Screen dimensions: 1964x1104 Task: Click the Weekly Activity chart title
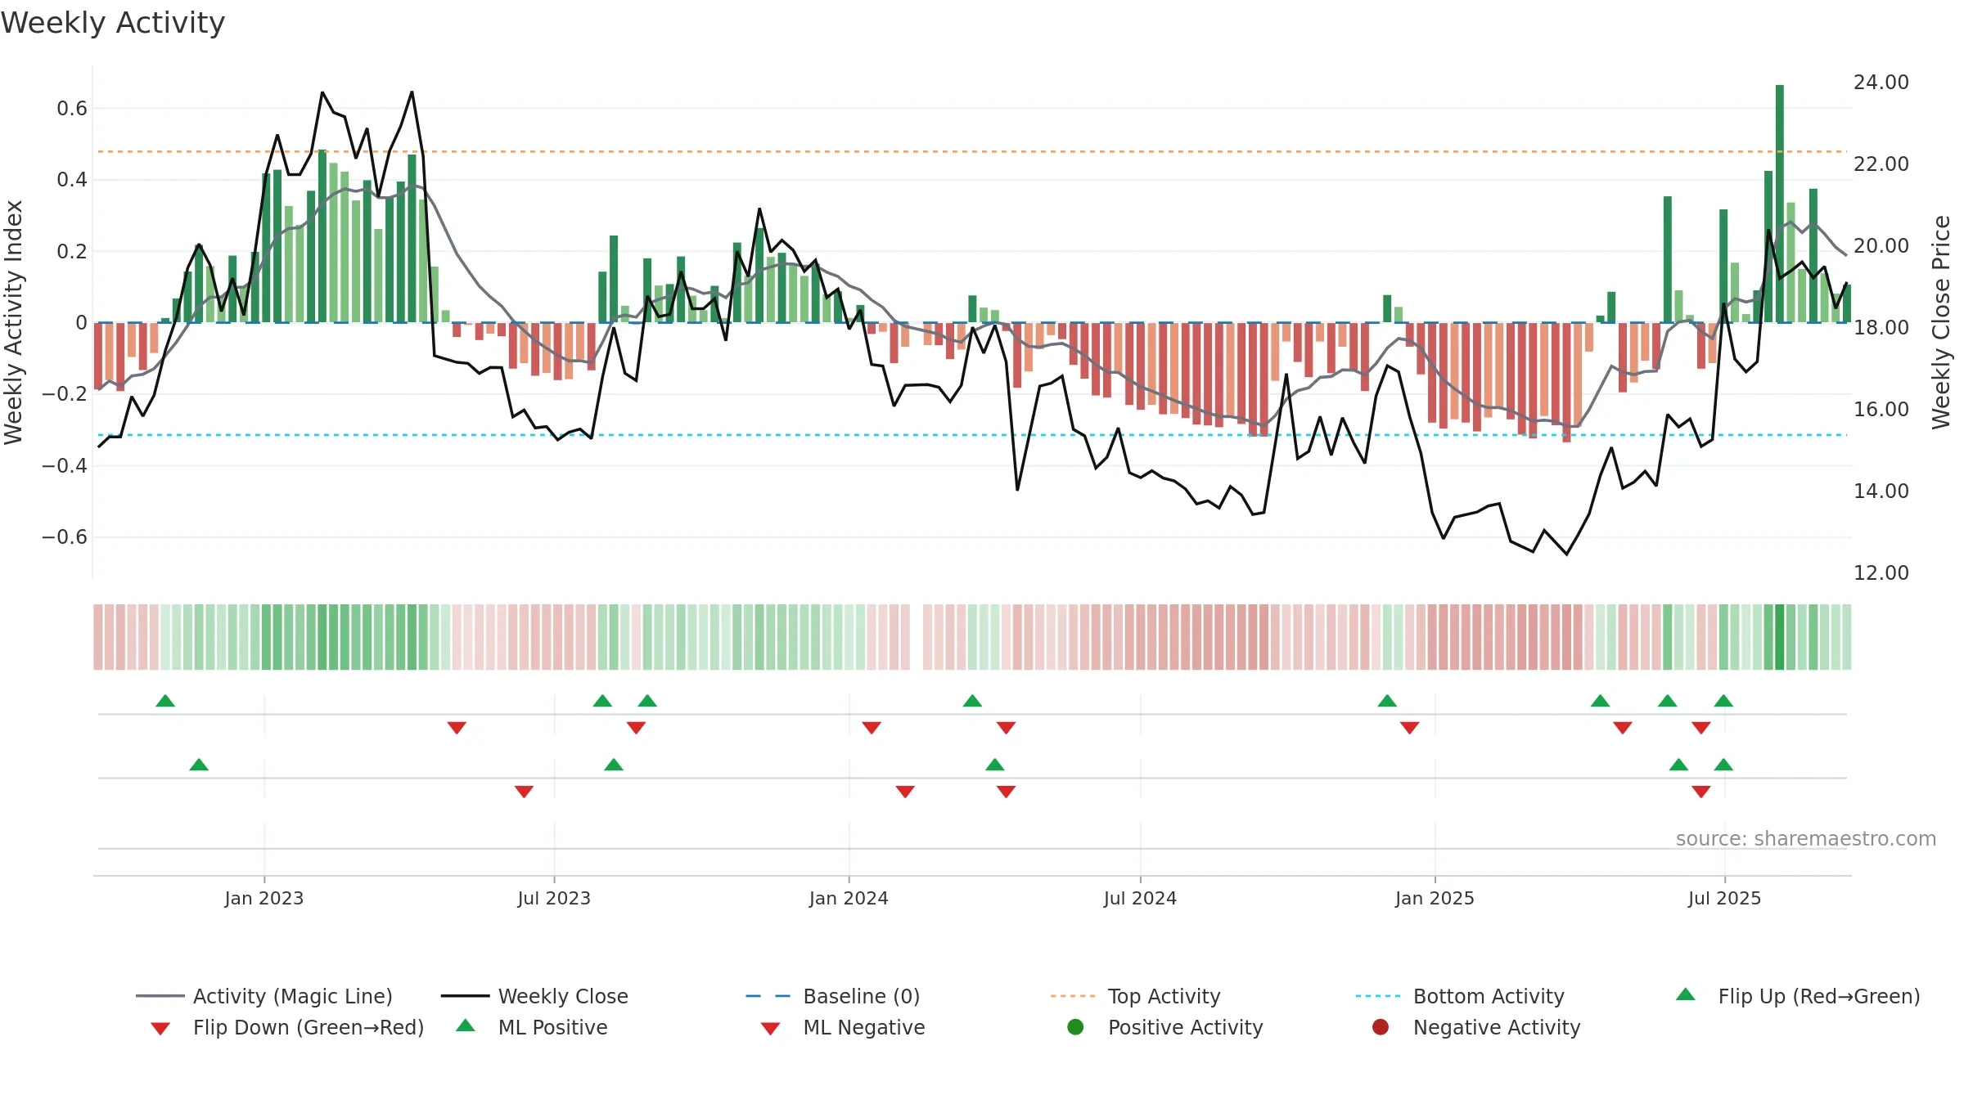pos(113,23)
